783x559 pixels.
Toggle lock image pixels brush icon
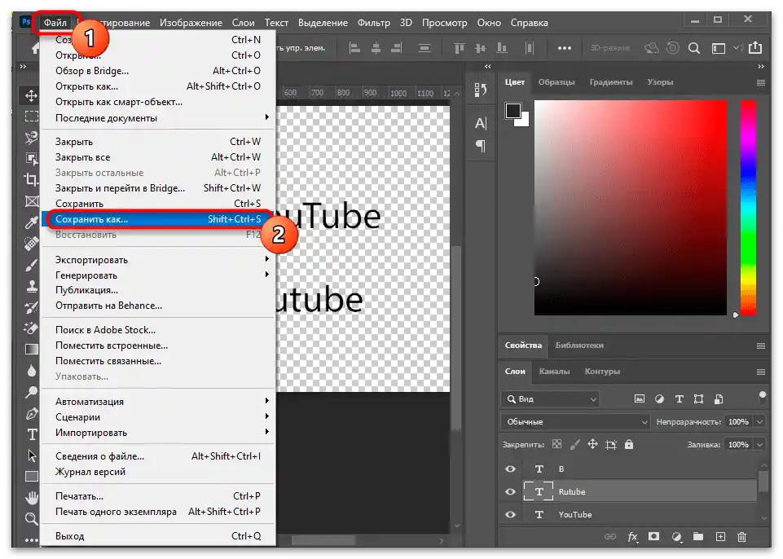[x=574, y=444]
